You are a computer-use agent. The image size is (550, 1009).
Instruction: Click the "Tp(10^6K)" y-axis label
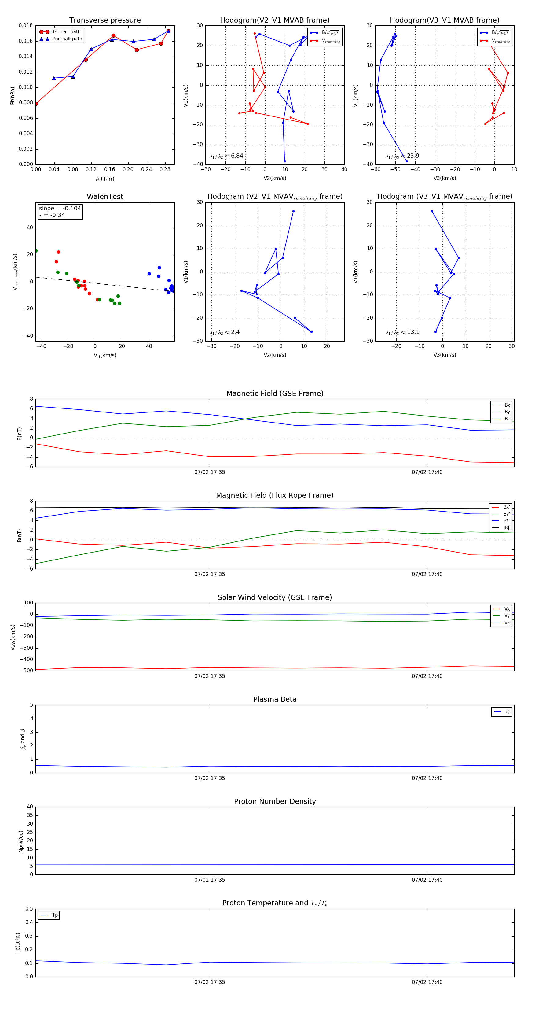point(18,943)
